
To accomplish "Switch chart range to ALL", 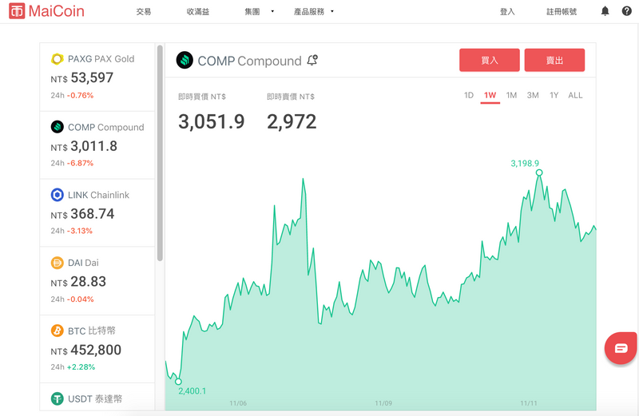I will [575, 95].
